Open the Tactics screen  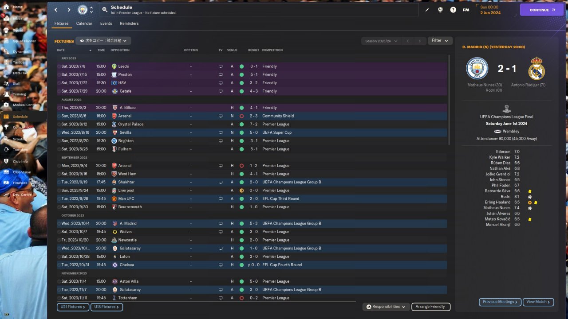point(19,62)
